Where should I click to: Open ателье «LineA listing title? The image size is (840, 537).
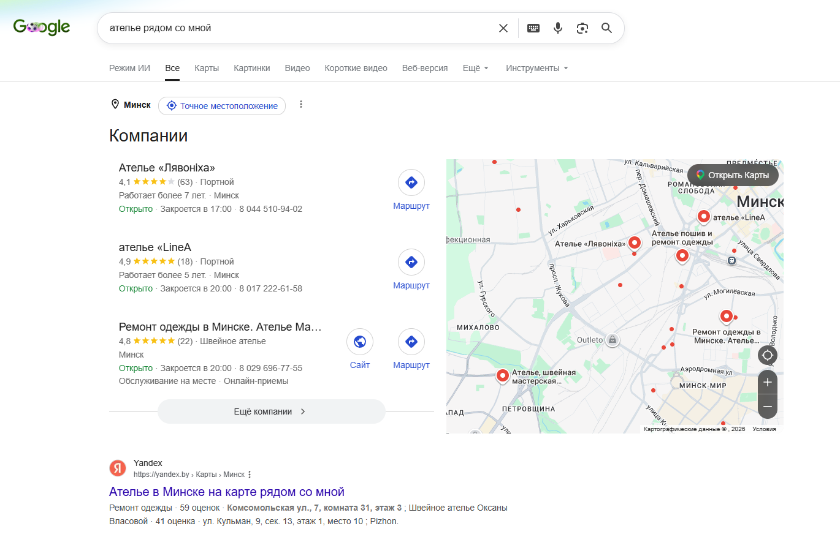[155, 247]
